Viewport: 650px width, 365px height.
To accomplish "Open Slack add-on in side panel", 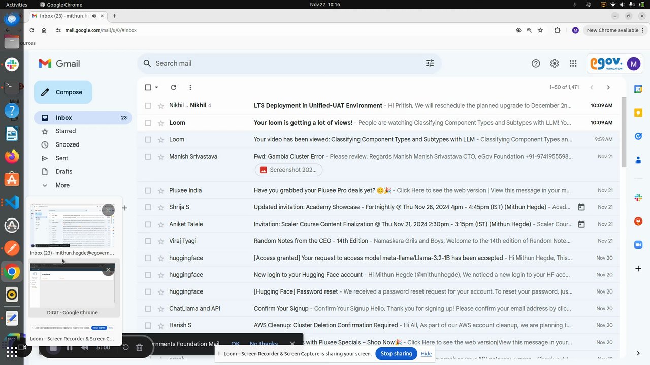I will pos(638,197).
